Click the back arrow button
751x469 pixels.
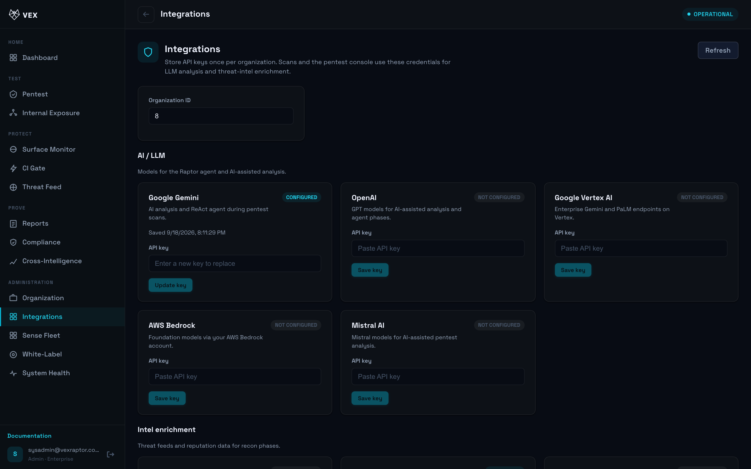coord(146,14)
